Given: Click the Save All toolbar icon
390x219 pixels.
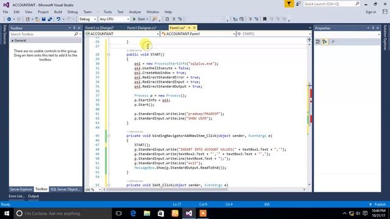Looking at the screenshot, I should click(x=50, y=19).
